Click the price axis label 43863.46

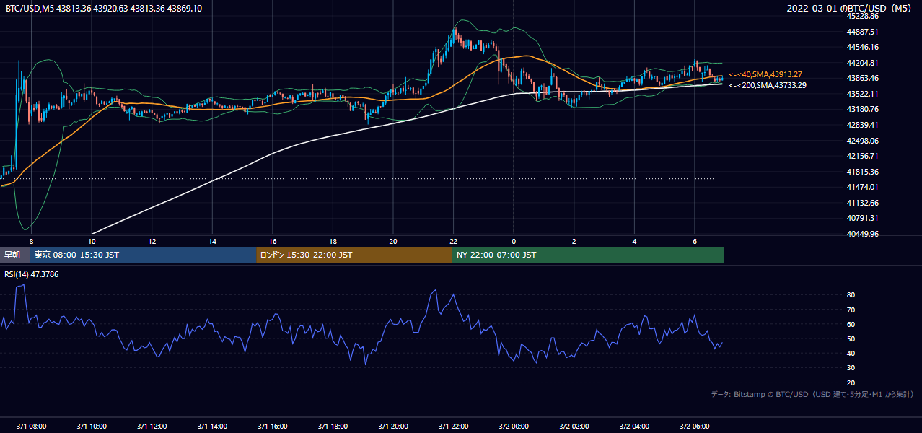tap(862, 78)
